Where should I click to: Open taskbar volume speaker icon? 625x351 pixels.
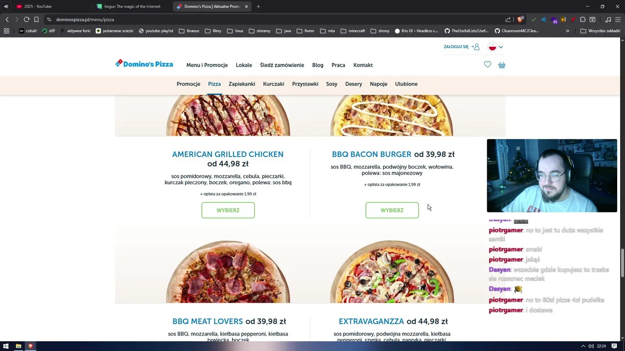591,346
